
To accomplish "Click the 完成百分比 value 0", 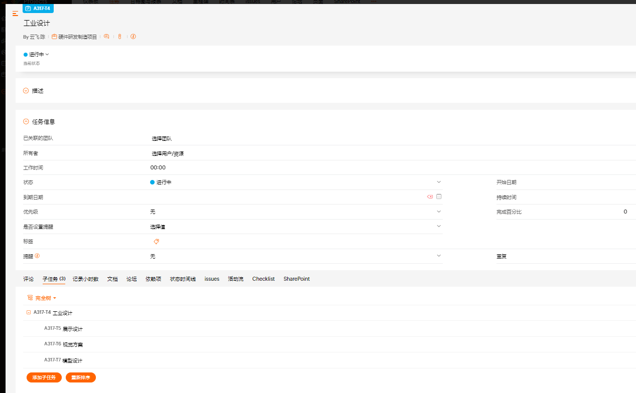I will pyautogui.click(x=625, y=212).
